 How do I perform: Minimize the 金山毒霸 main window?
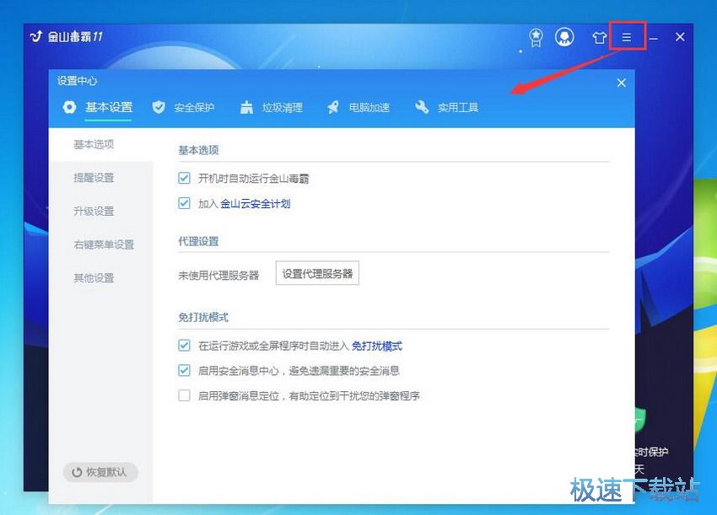pos(654,39)
